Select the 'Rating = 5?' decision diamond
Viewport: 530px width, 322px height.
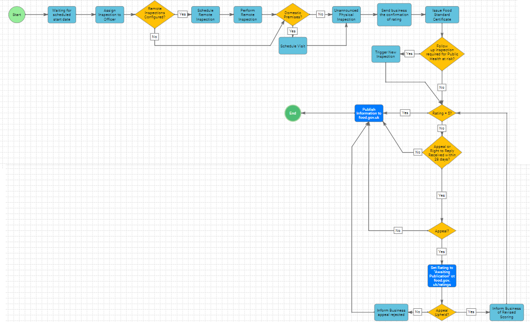click(x=442, y=113)
